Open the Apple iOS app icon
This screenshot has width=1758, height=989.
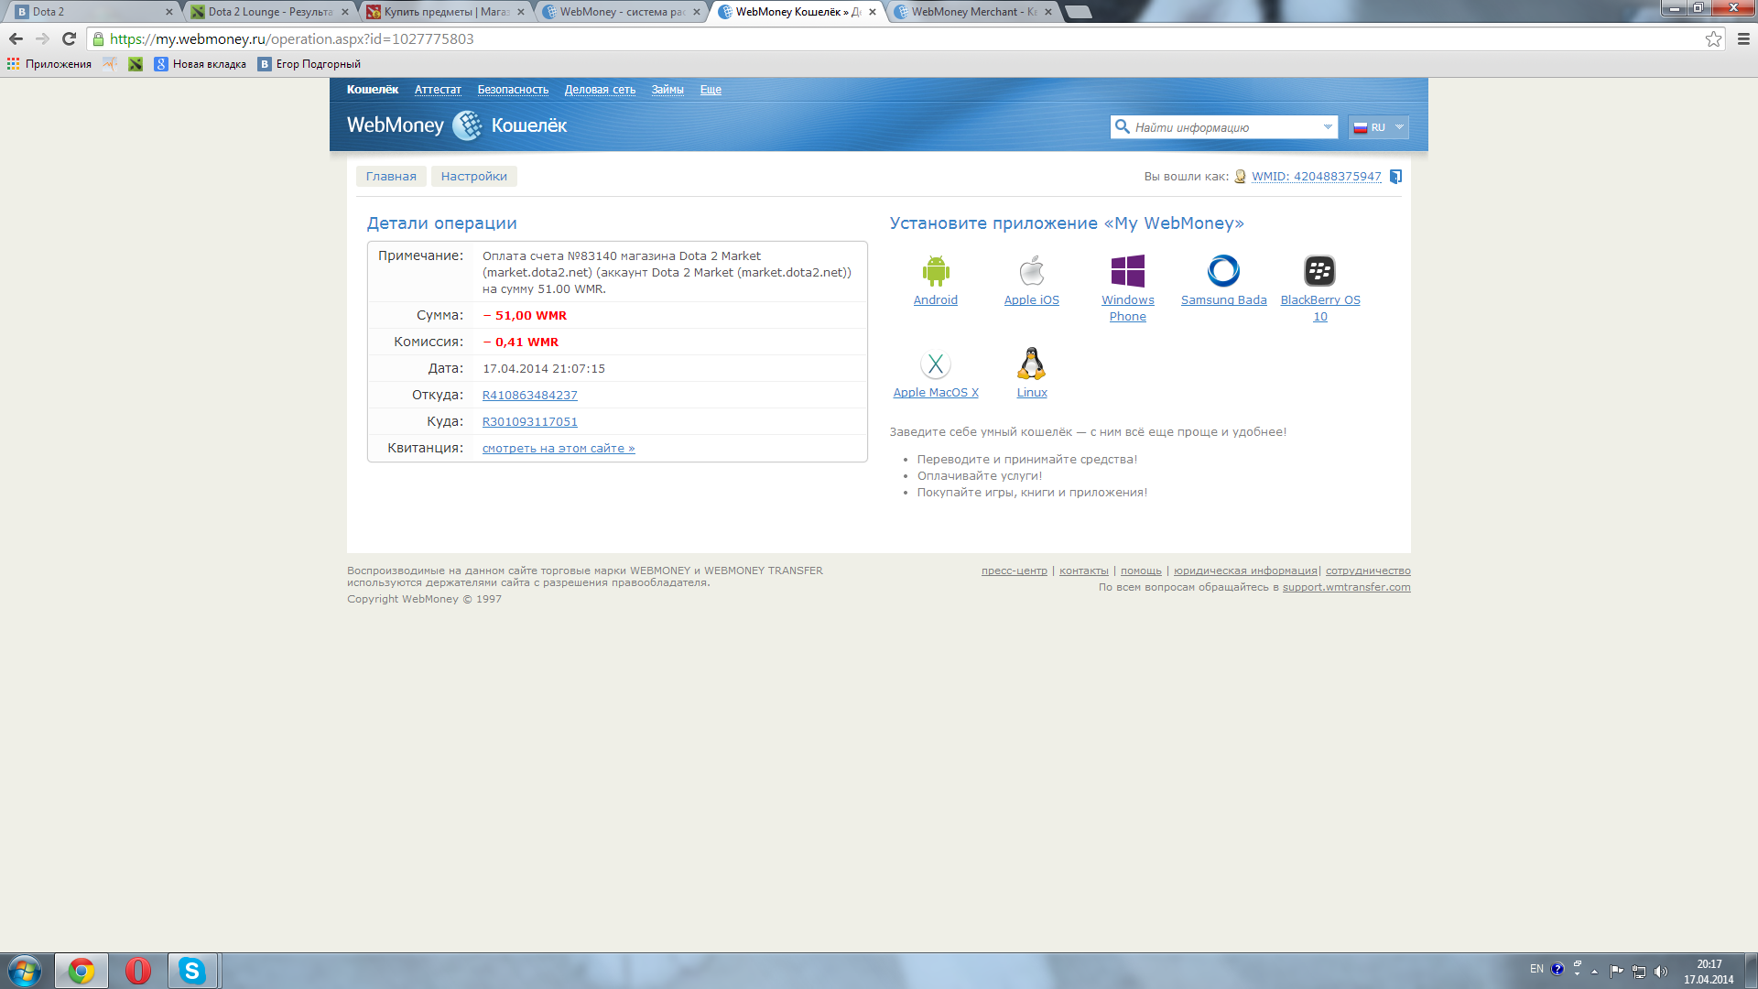[x=1032, y=271]
